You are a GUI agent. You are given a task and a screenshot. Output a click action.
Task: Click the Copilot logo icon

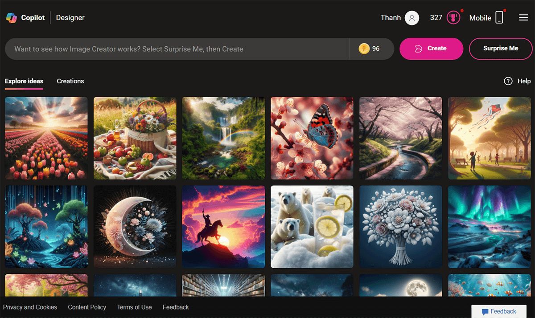pyautogui.click(x=11, y=18)
